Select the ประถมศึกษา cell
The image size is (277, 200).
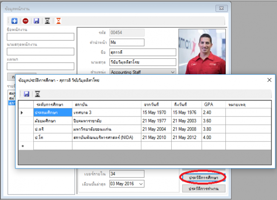53,113
